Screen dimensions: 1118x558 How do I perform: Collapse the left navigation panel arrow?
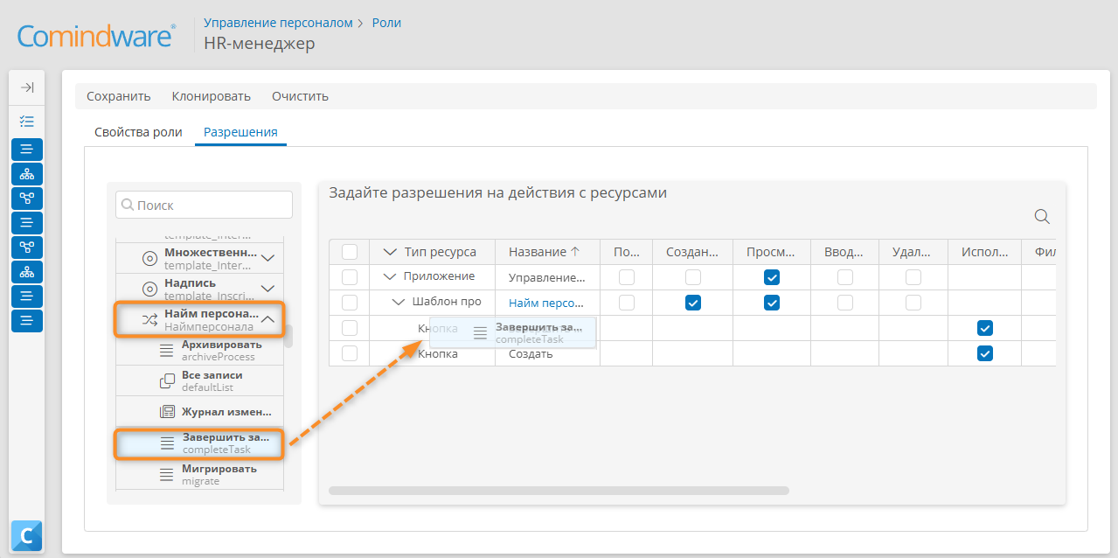point(27,87)
